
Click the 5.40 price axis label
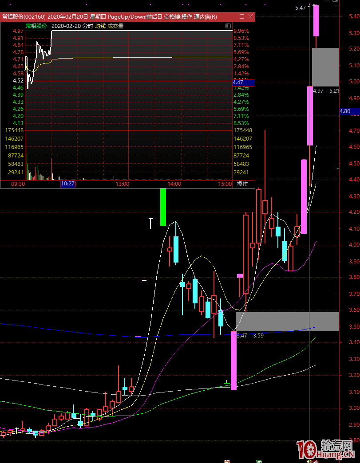pyautogui.click(x=354, y=16)
